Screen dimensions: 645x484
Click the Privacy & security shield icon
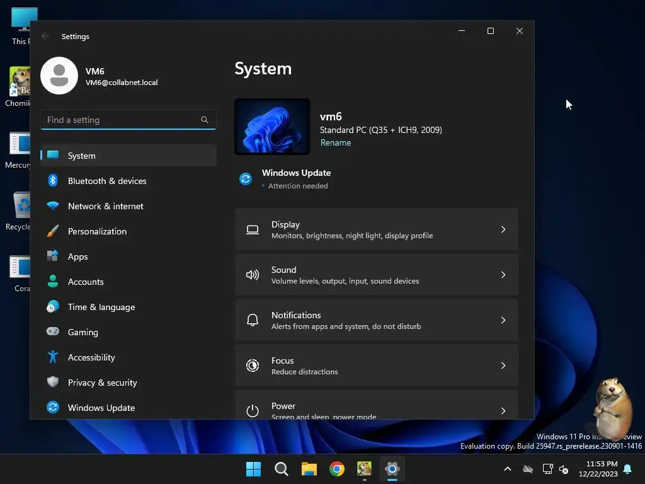pos(53,382)
